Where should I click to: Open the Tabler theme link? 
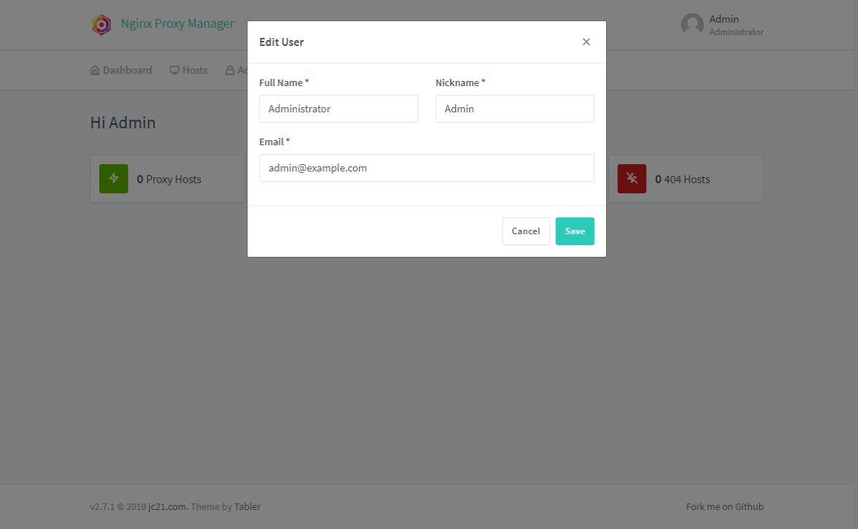pos(248,506)
